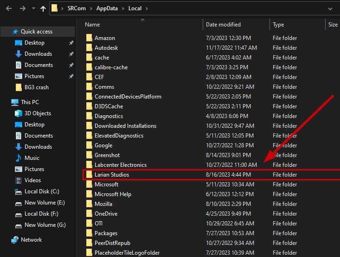Select PlaceholderTileLogoFolder folder name

click(127, 253)
